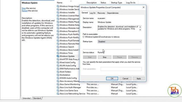Click gear icon beside WMI Performance Adapter row
Screen dimensions: 182x102
(58, 69)
